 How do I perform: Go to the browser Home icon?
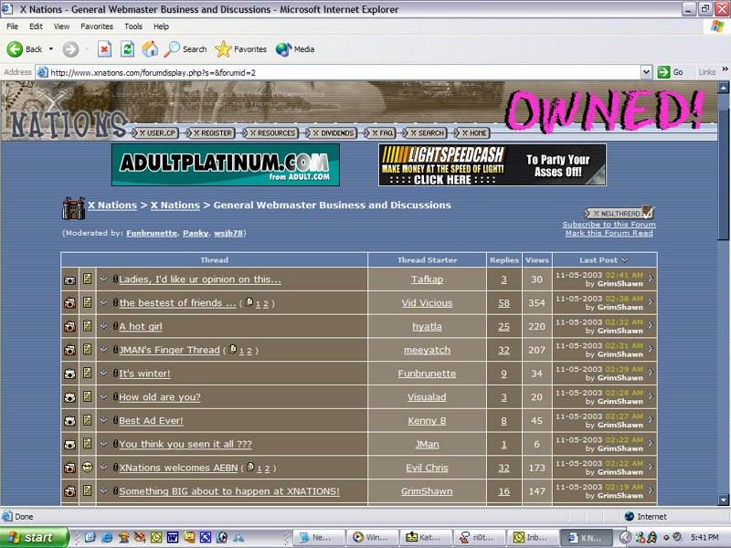tap(150, 49)
